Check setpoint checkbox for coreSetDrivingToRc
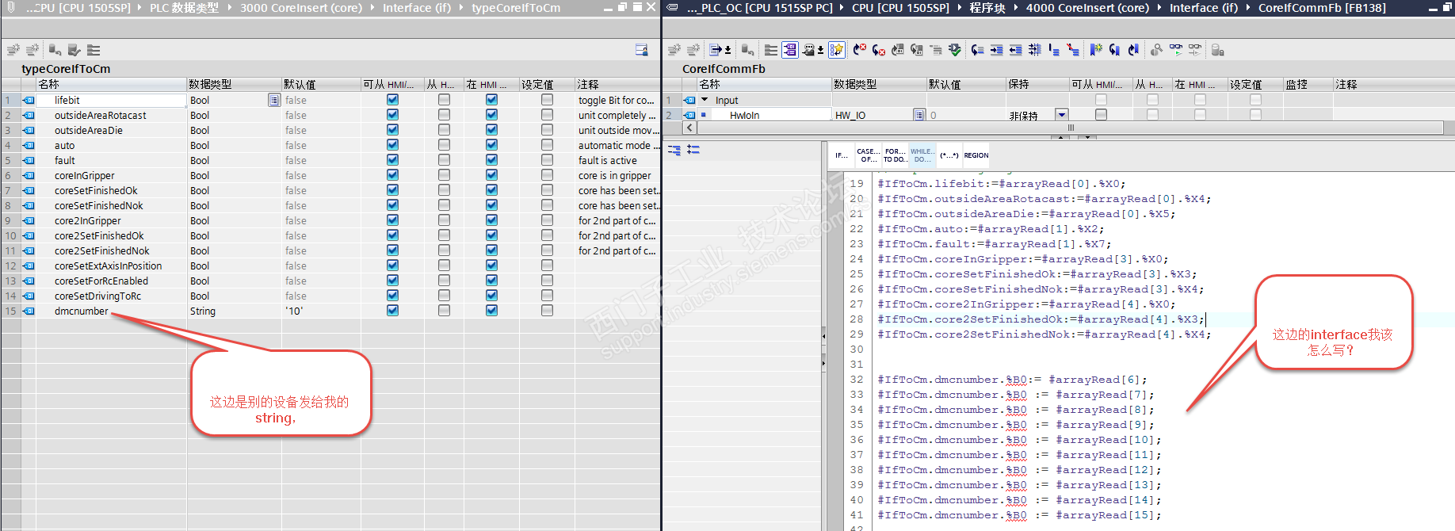This screenshot has height=531, width=1455. 547,296
